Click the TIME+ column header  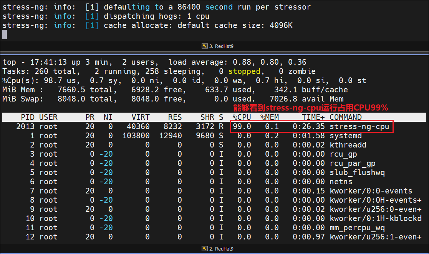point(313,117)
